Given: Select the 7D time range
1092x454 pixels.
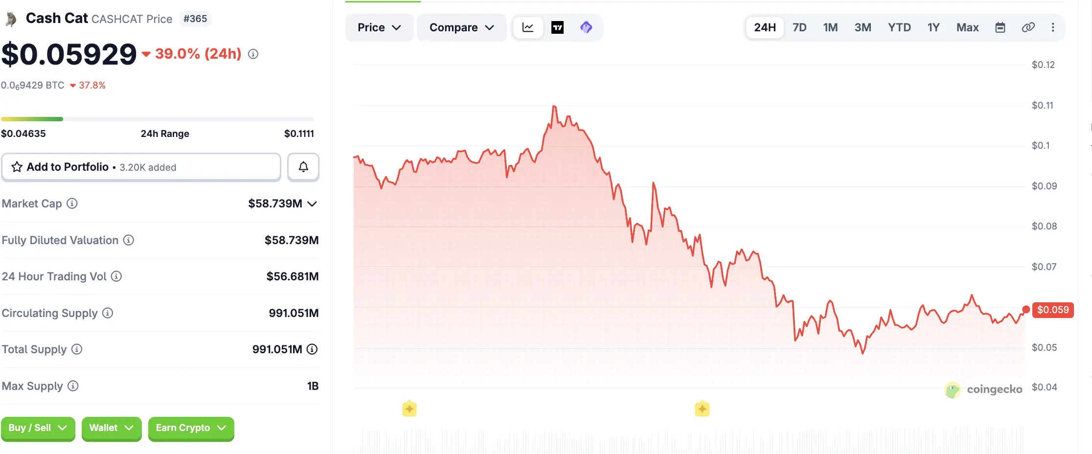Looking at the screenshot, I should pos(799,27).
